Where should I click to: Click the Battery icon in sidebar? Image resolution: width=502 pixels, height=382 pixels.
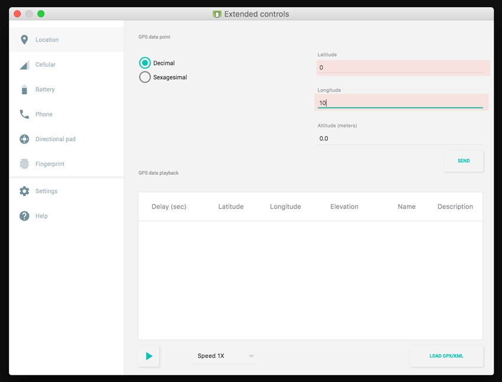[24, 90]
